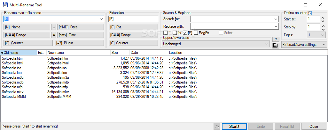
Task: Click the [=?] Plugin button
Action: pos(79,43)
